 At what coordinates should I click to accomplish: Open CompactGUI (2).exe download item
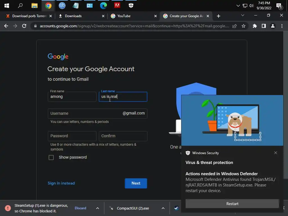pyautogui.click(x=133, y=208)
